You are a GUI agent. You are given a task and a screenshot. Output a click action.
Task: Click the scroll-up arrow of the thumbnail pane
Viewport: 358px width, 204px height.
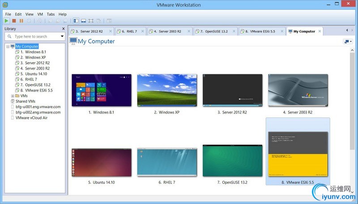pyautogui.click(x=352, y=50)
